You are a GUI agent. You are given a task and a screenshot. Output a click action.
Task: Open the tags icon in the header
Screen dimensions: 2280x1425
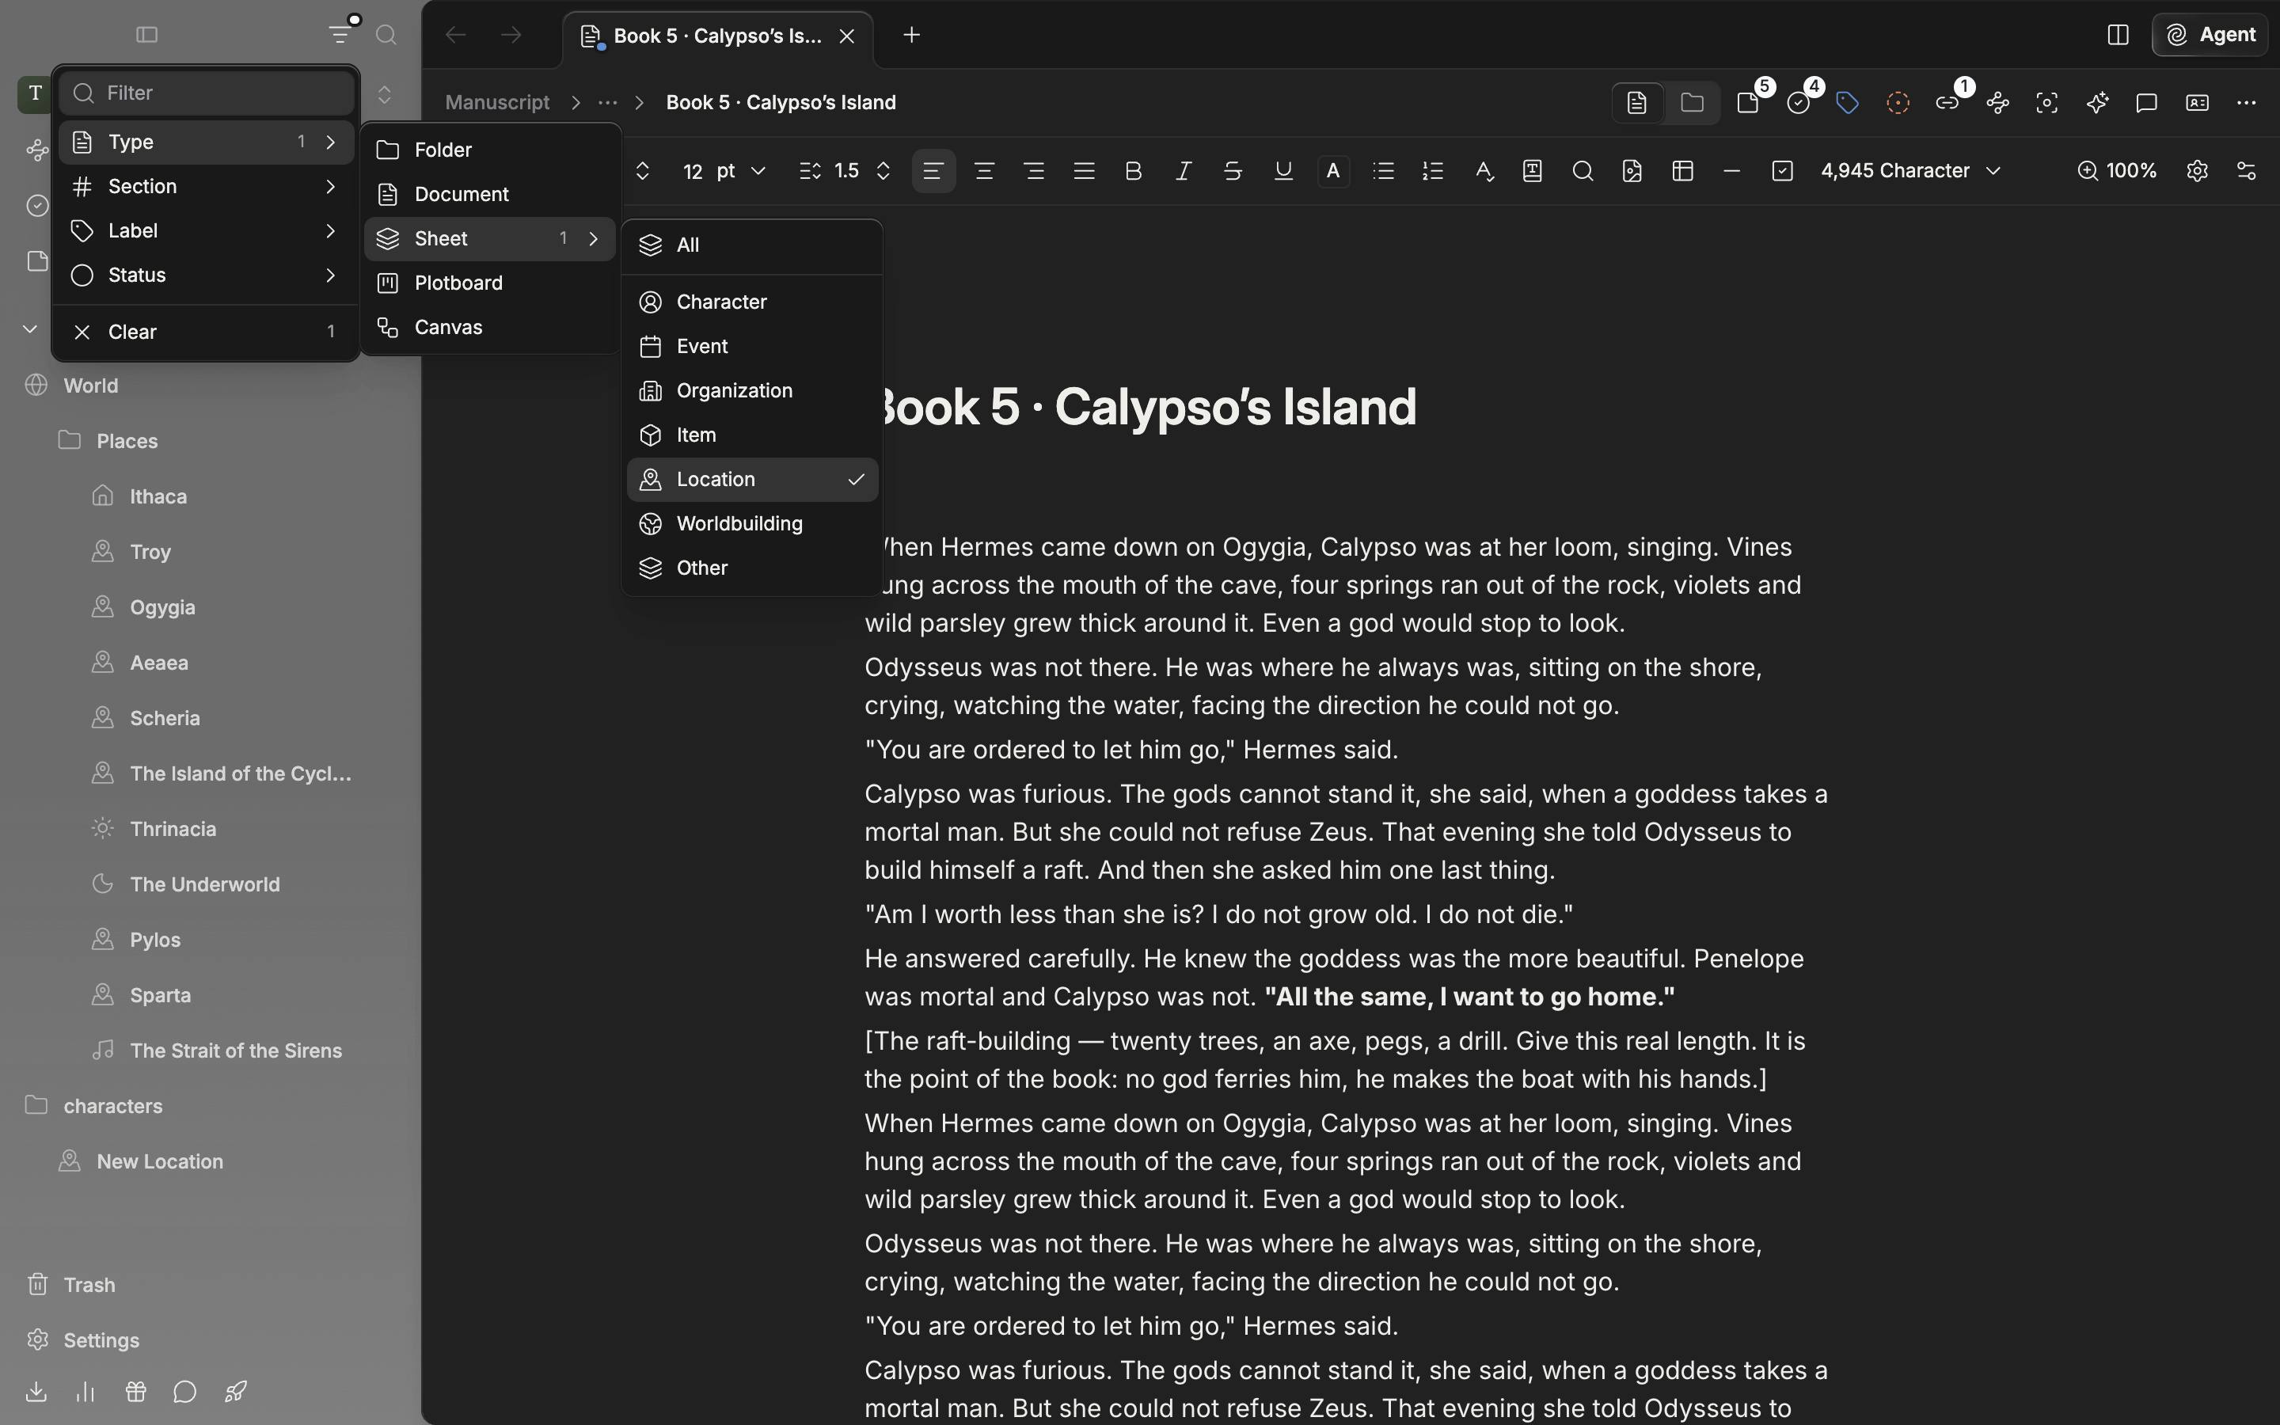pyautogui.click(x=1848, y=103)
